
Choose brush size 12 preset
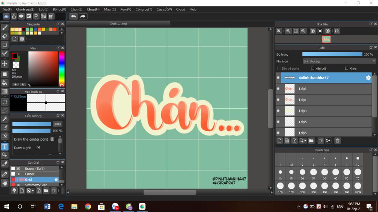280,174
